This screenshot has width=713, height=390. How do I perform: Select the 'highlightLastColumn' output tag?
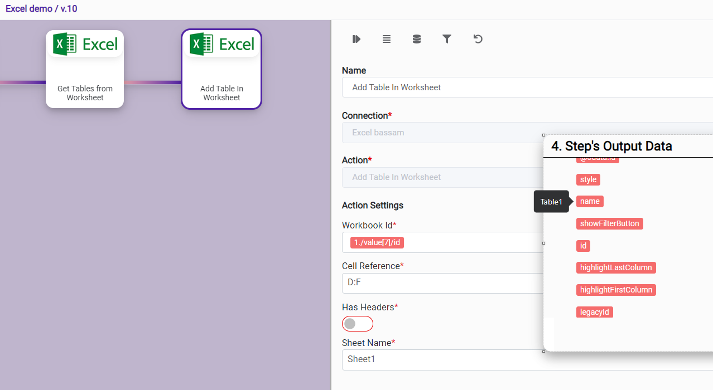click(615, 267)
